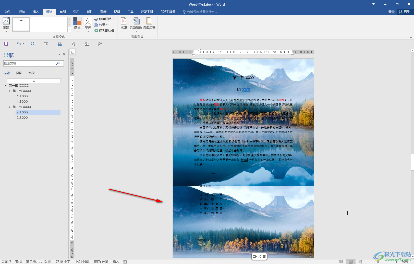
Task: Select the document style set thumbnail
Action: [x=21, y=24]
